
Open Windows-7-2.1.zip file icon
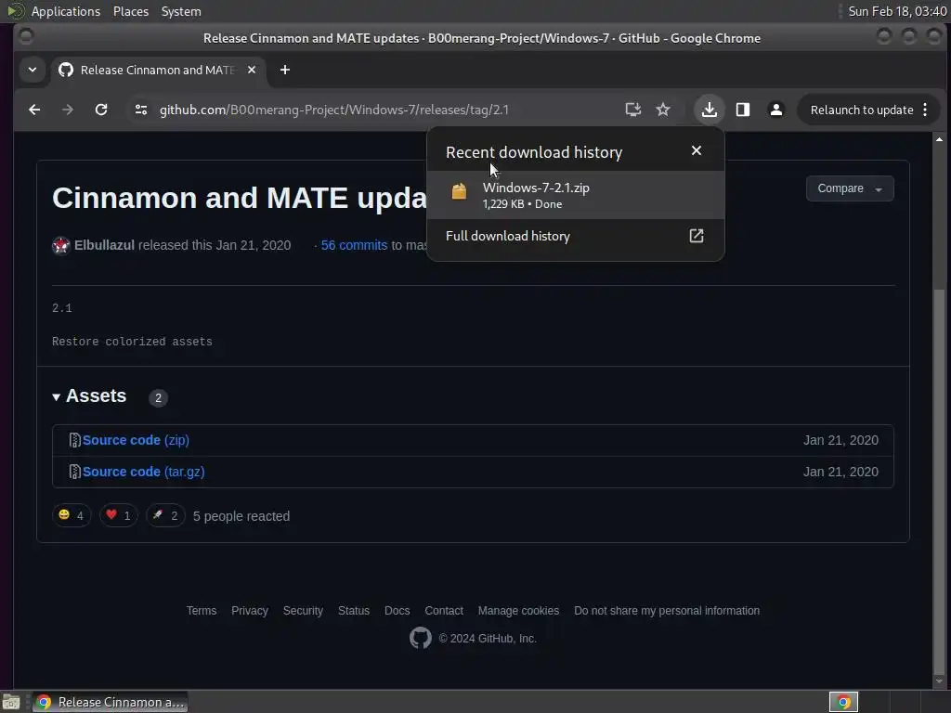point(459,191)
